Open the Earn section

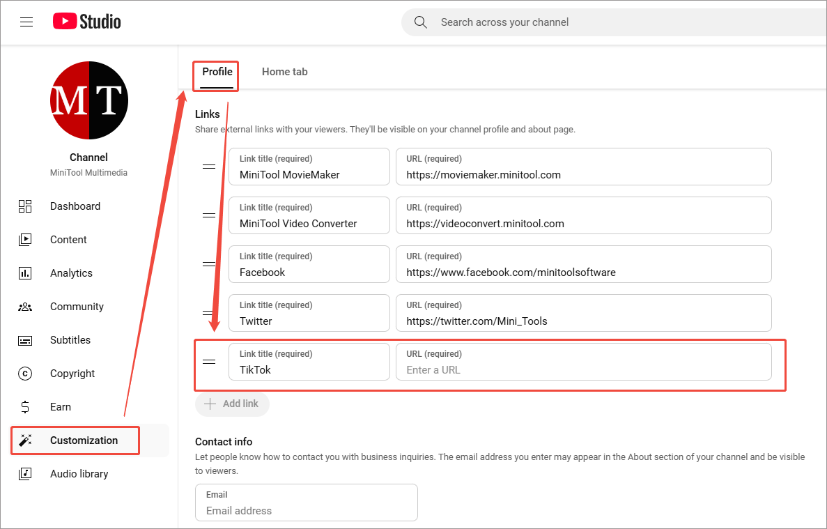click(90, 406)
